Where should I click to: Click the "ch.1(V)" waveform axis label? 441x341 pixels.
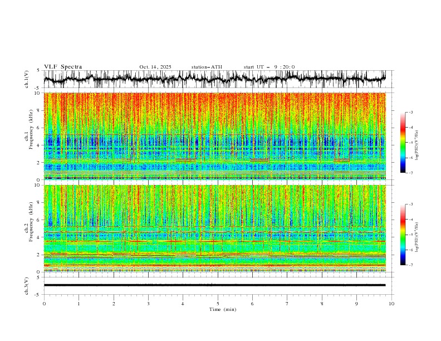[x=27, y=79]
